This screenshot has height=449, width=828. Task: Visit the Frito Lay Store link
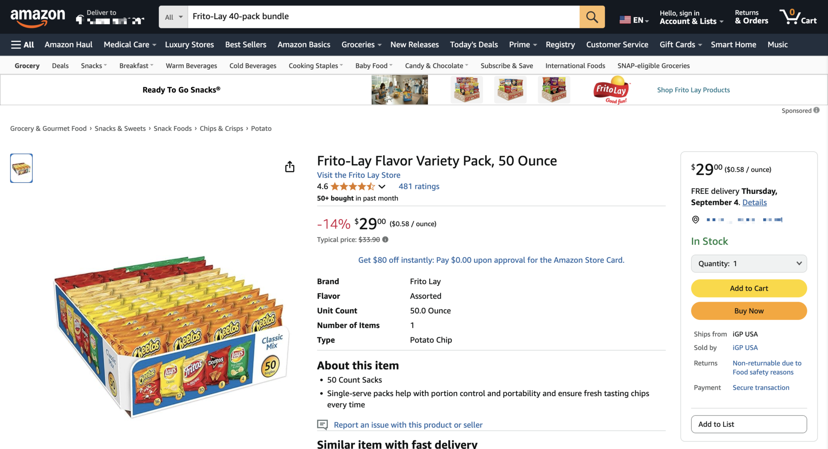click(358, 175)
